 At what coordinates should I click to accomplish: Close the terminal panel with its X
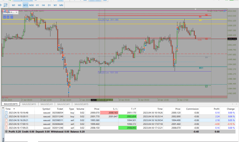point(3,108)
